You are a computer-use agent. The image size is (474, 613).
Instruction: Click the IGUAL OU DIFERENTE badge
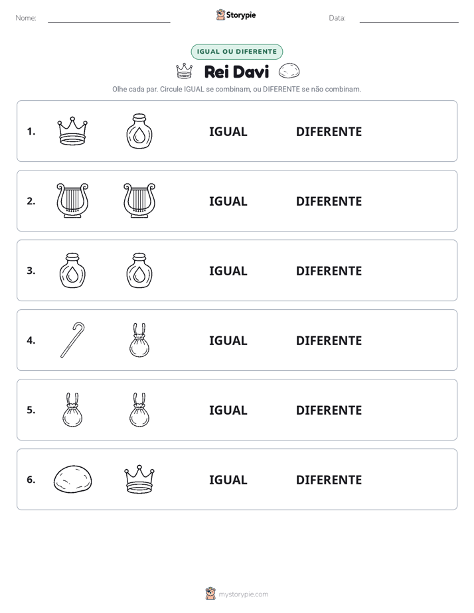(x=236, y=52)
